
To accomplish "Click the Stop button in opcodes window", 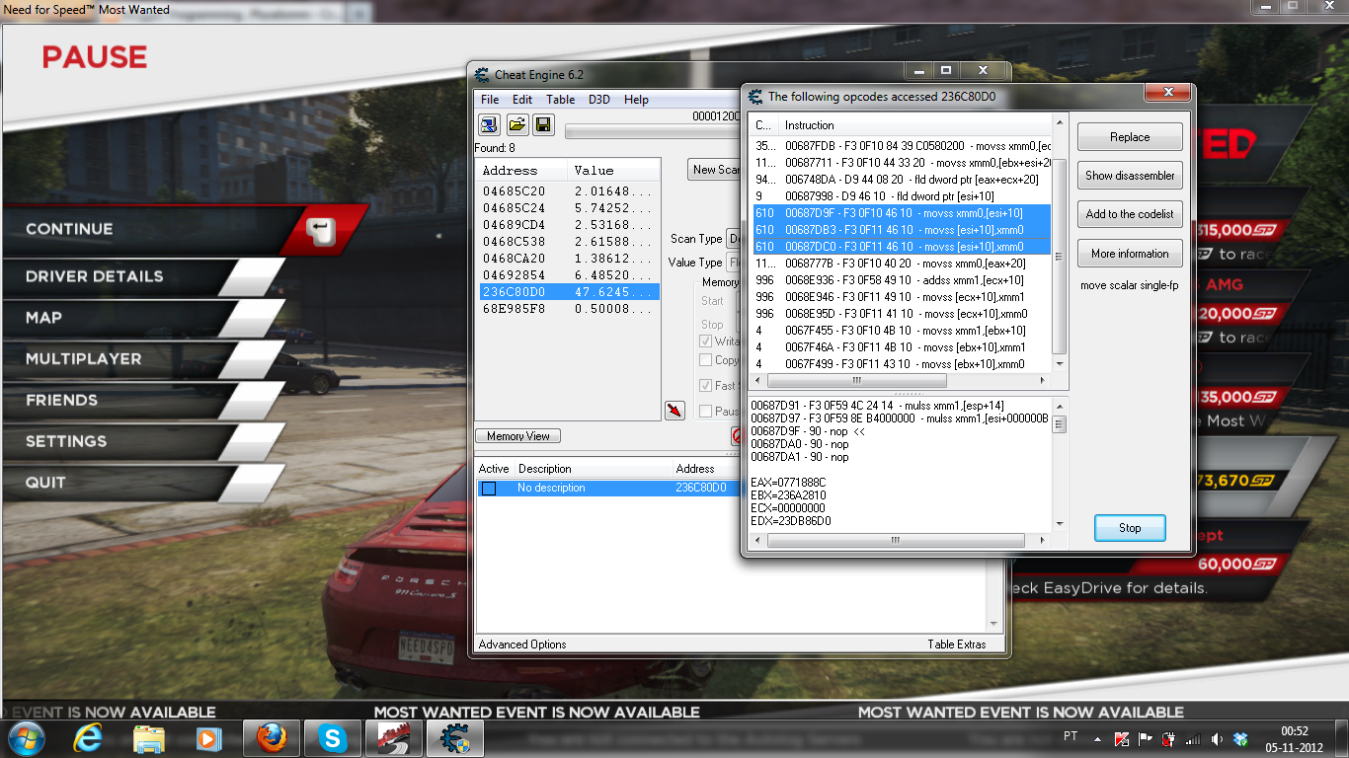I will click(x=1130, y=528).
